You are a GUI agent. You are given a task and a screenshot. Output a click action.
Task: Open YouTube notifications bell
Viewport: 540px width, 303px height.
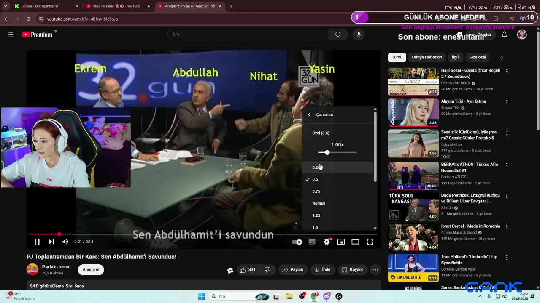pyautogui.click(x=504, y=35)
